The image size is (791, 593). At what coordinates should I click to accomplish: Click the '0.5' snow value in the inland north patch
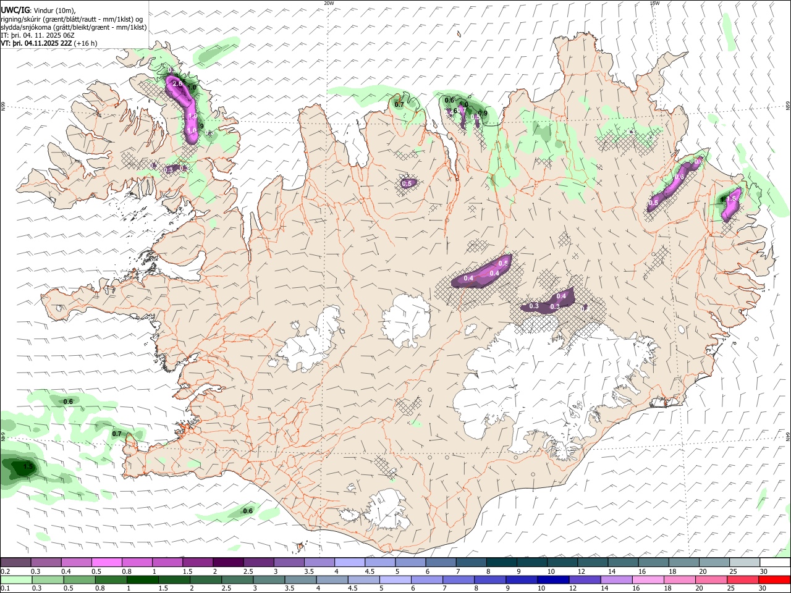tap(407, 183)
